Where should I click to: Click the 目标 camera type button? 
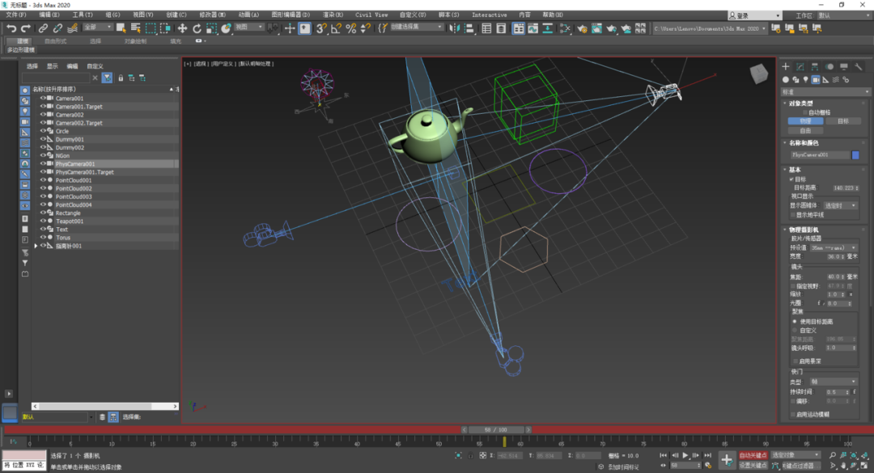[x=842, y=121]
